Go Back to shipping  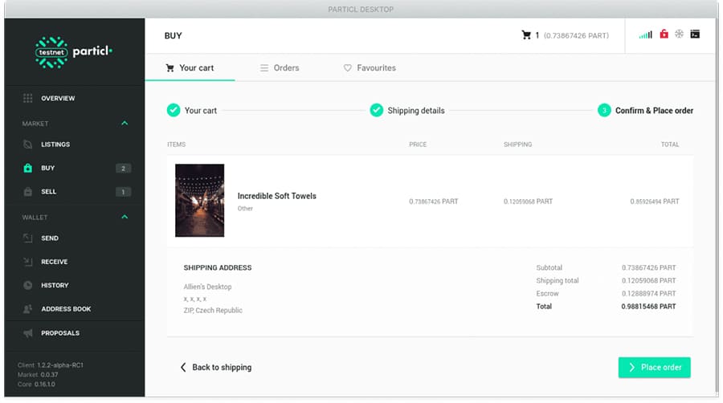coord(215,368)
